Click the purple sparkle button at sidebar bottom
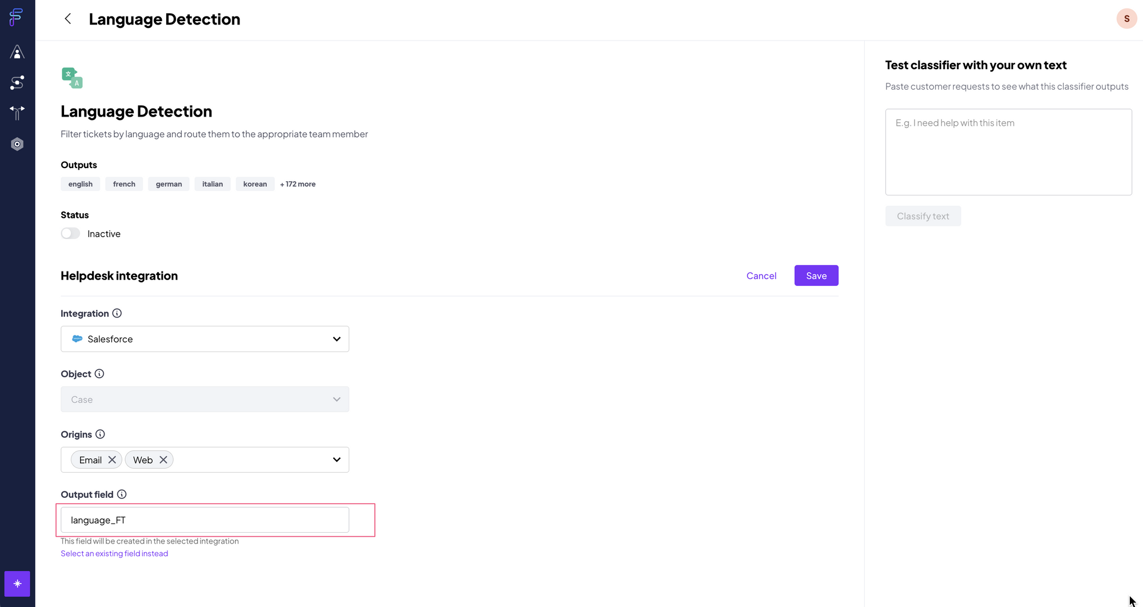The width and height of the screenshot is (1143, 607). 17,584
